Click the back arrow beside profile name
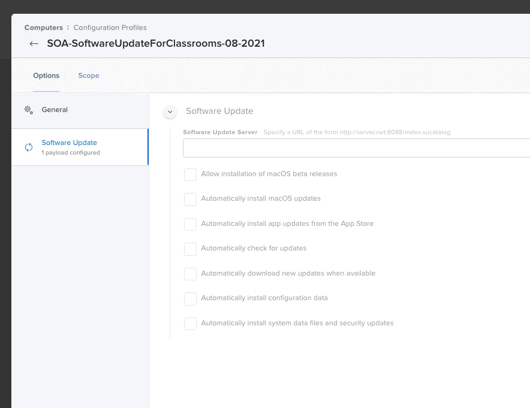Screen dimensions: 530x408 point(34,44)
